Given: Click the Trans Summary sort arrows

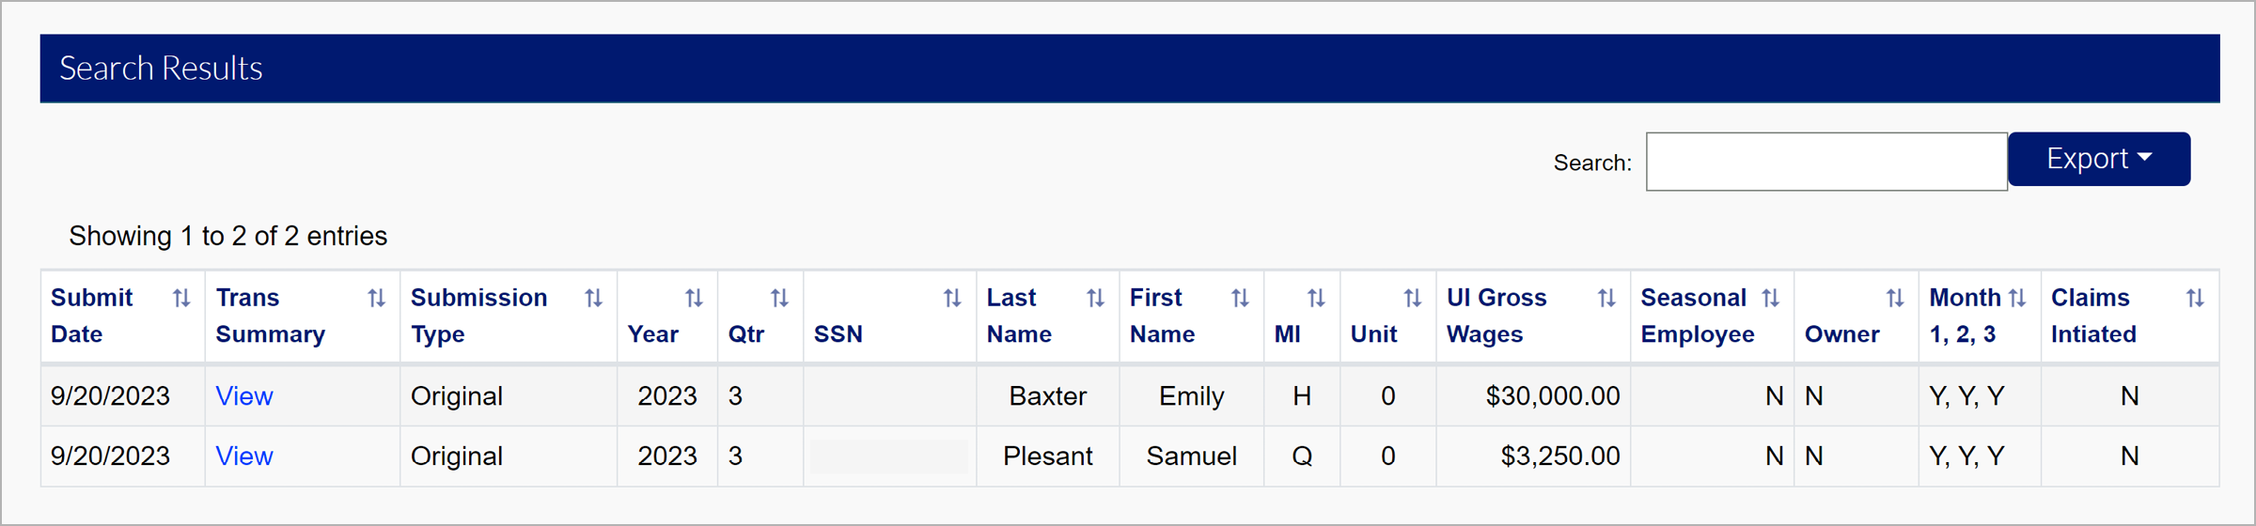Looking at the screenshot, I should point(376,299).
